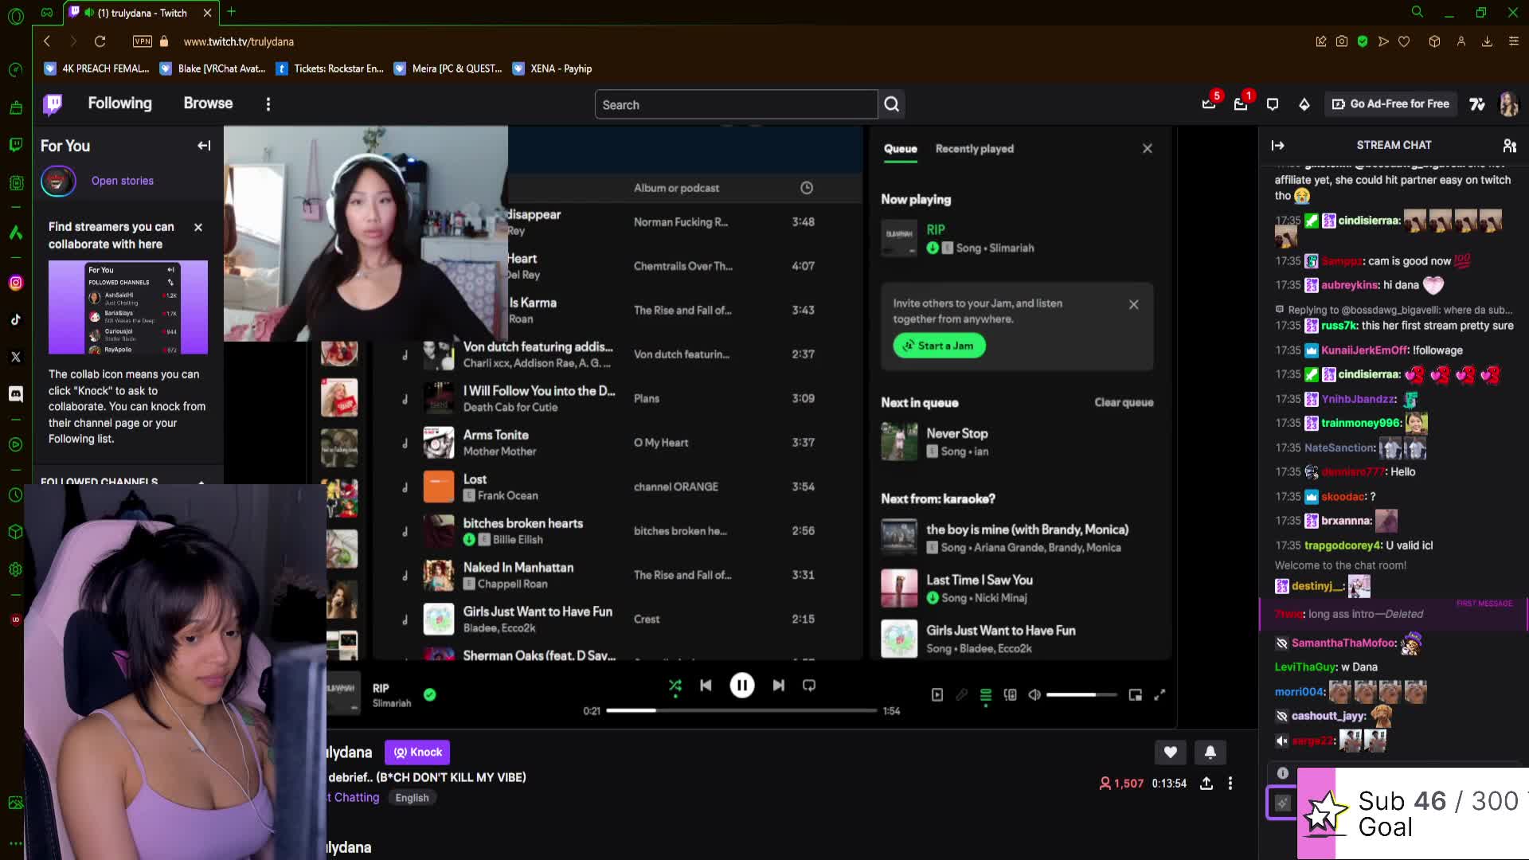This screenshot has height=860, width=1529.
Task: Open Now playing view icon
Action: 937,695
